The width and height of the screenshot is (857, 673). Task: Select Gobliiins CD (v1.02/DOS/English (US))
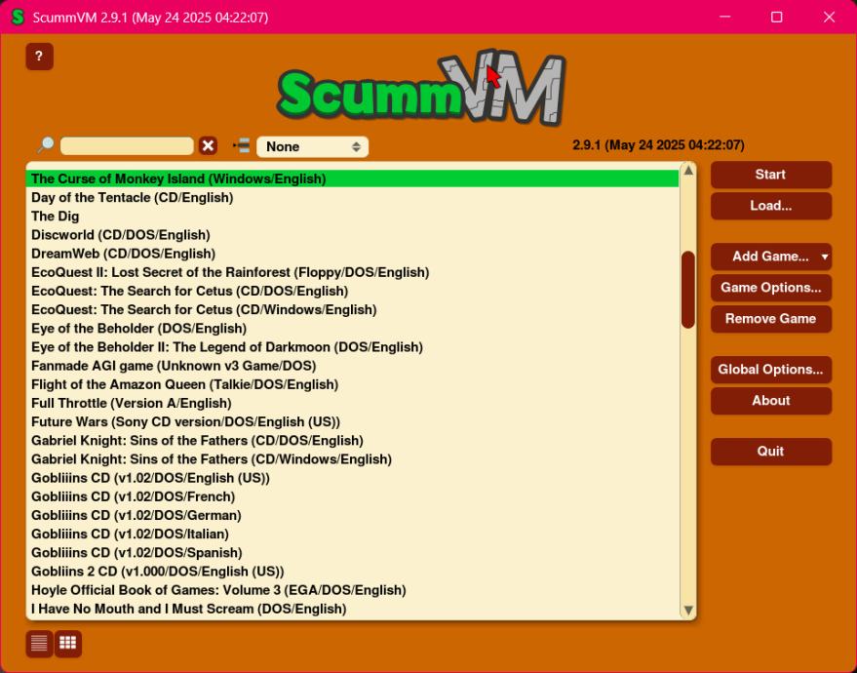[x=352, y=478]
